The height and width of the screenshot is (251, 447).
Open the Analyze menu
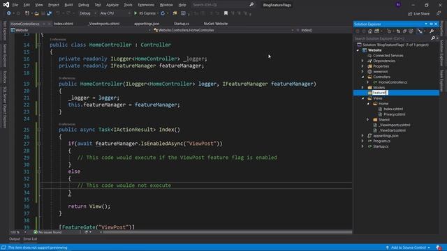click(x=112, y=5)
